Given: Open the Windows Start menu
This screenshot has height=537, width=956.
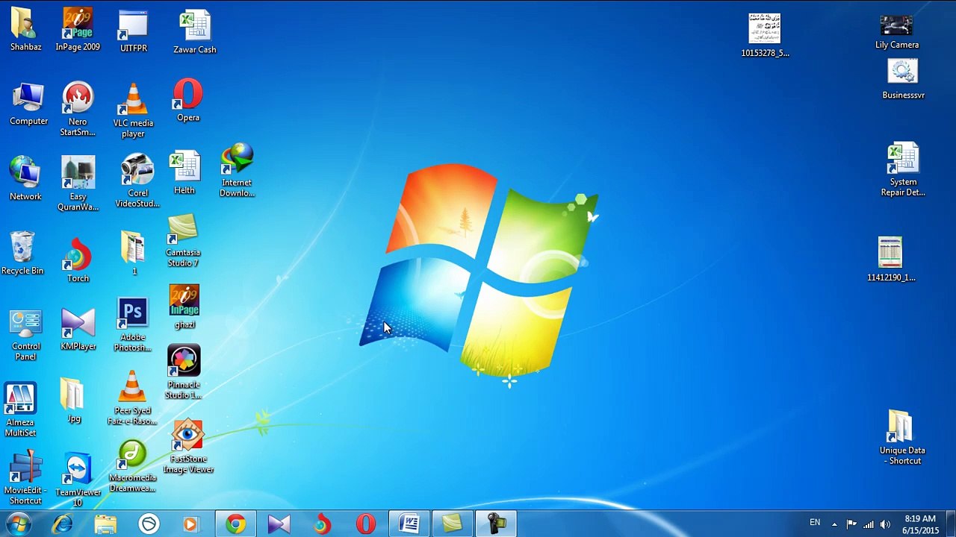Looking at the screenshot, I should tap(18, 524).
